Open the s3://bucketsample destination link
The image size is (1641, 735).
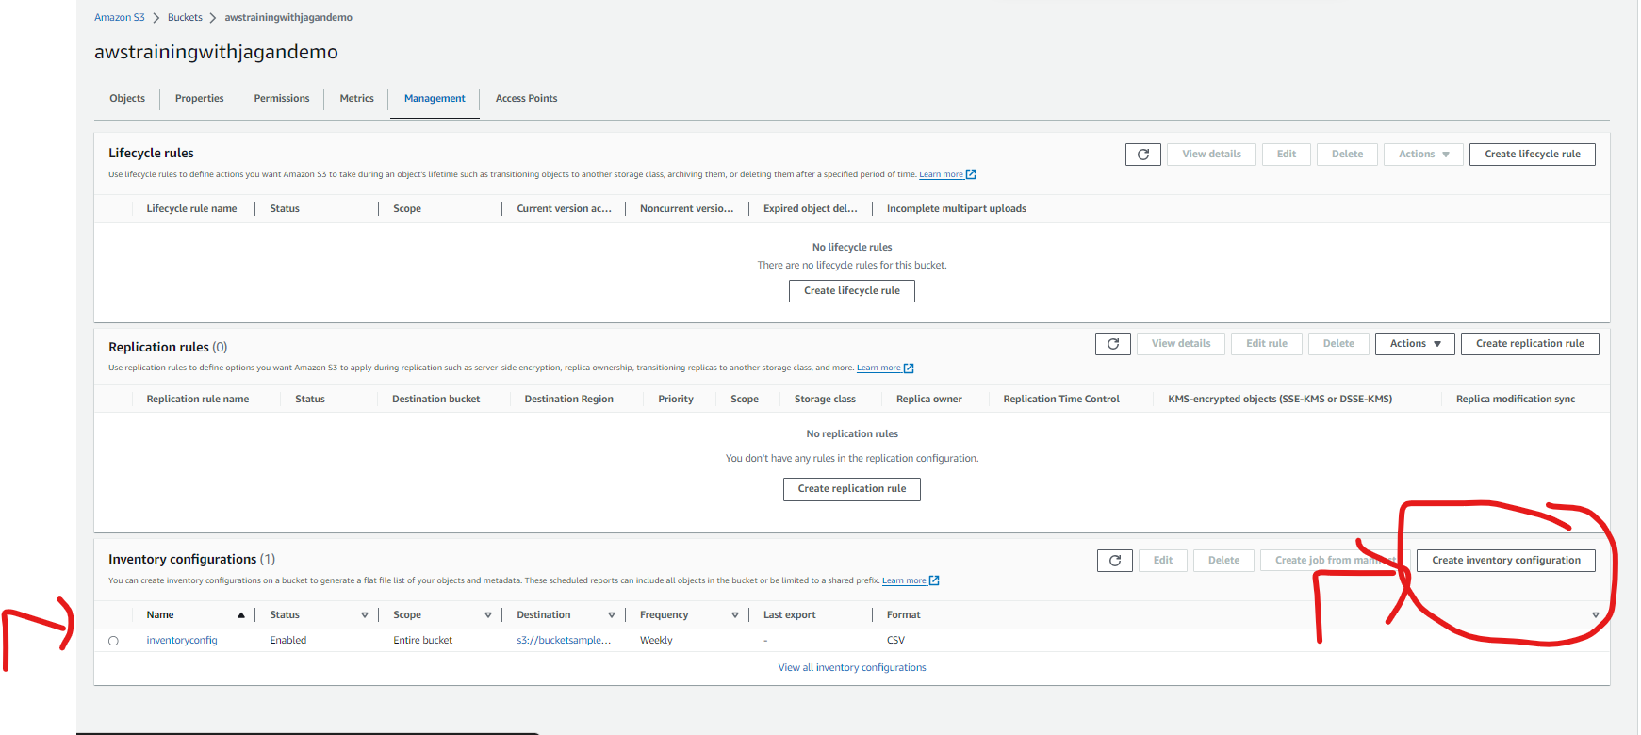564,641
